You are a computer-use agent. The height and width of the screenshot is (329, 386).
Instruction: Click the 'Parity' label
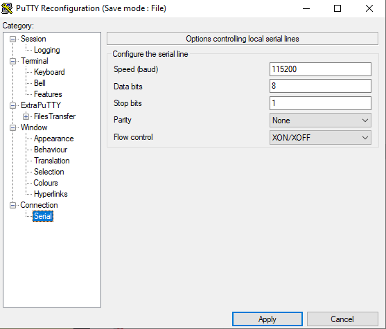click(123, 120)
